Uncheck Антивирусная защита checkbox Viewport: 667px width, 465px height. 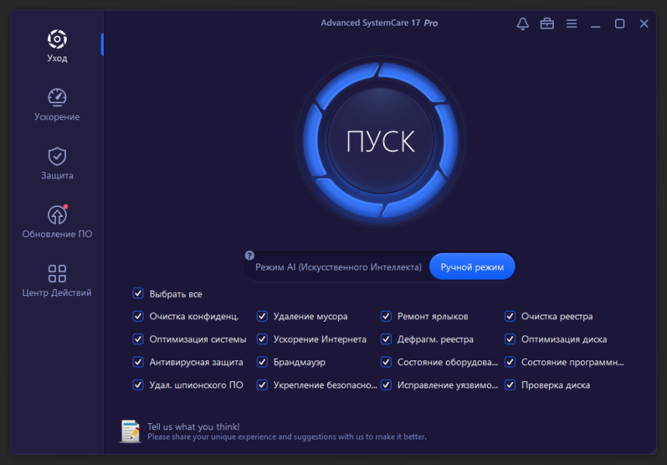coord(138,362)
